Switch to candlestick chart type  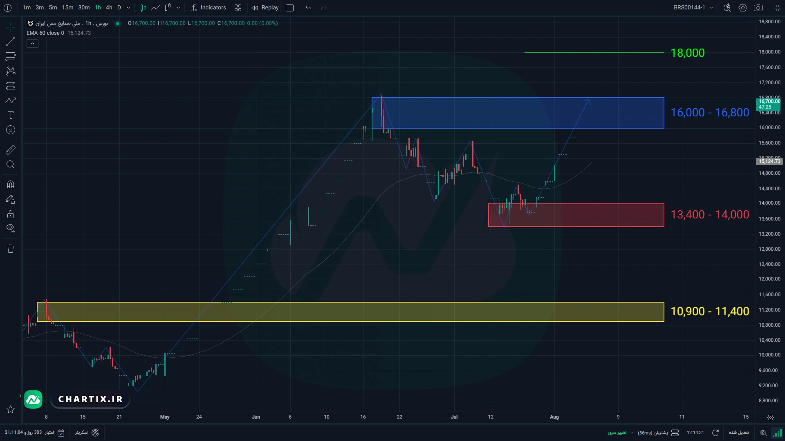[x=143, y=8]
